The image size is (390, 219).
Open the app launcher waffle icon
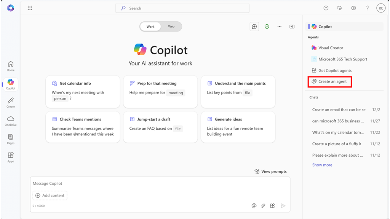(30, 8)
